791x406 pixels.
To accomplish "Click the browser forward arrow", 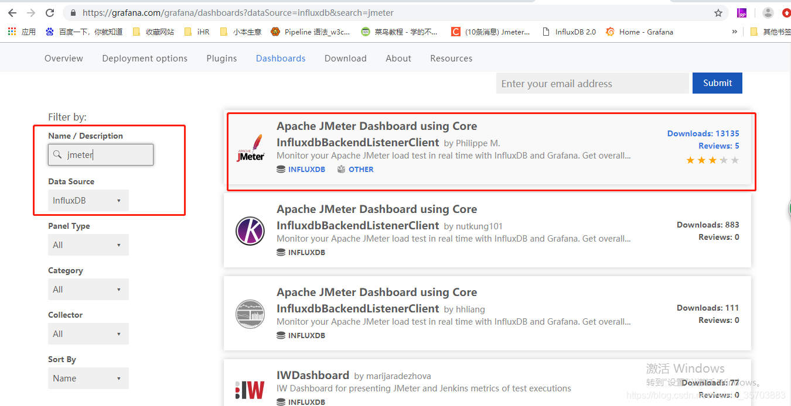I will (x=31, y=13).
